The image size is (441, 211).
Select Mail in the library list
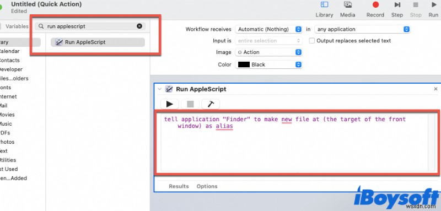[4, 106]
